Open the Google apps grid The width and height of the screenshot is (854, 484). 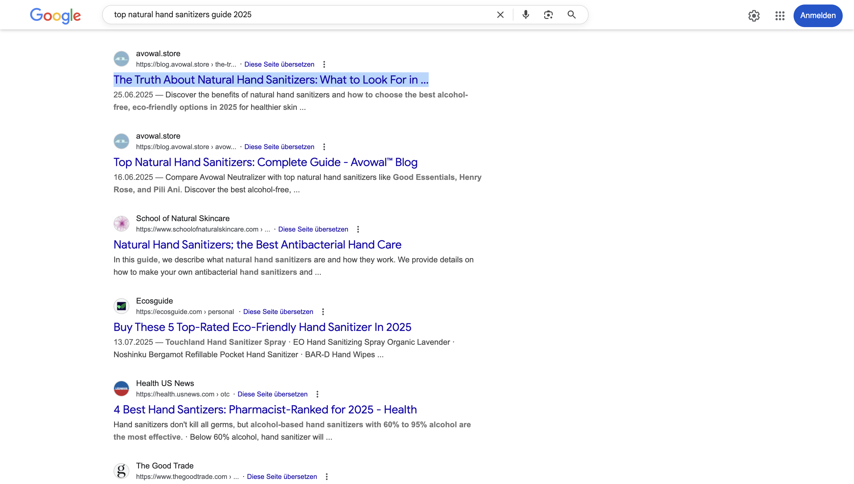point(780,16)
